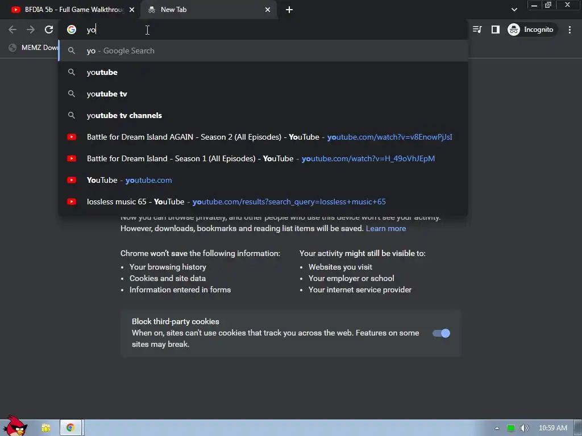This screenshot has width=582, height=436.
Task: Expand the tab search chevron
Action: tap(514, 10)
